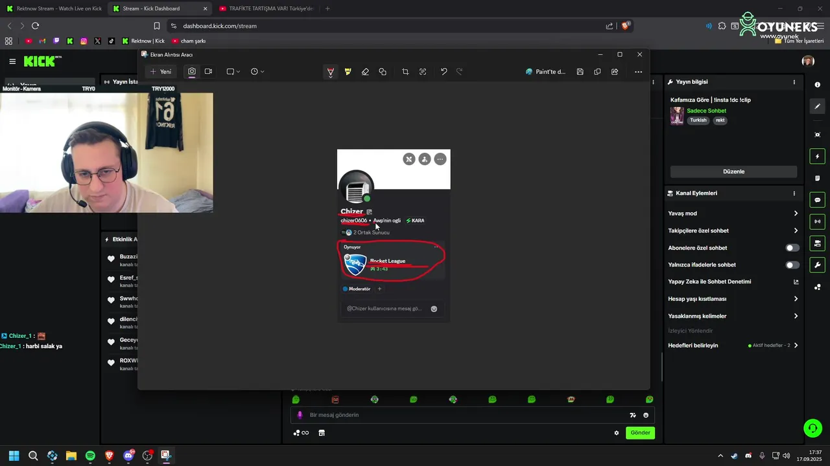Copy the snip to clipboard

[597, 72]
